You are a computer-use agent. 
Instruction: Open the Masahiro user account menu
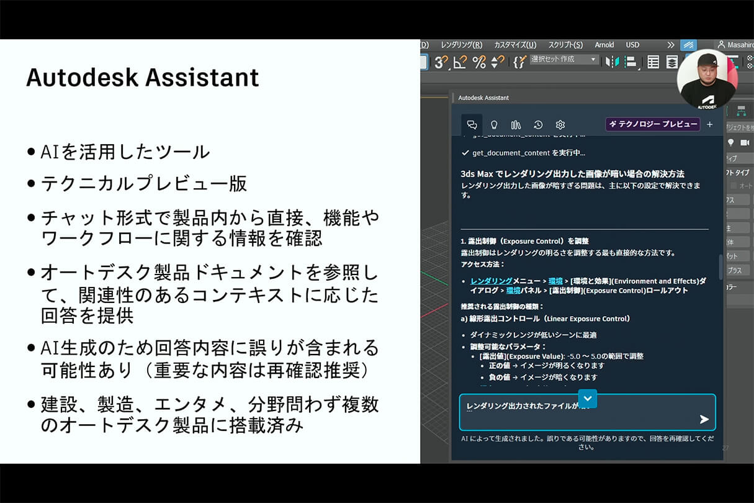coord(735,45)
